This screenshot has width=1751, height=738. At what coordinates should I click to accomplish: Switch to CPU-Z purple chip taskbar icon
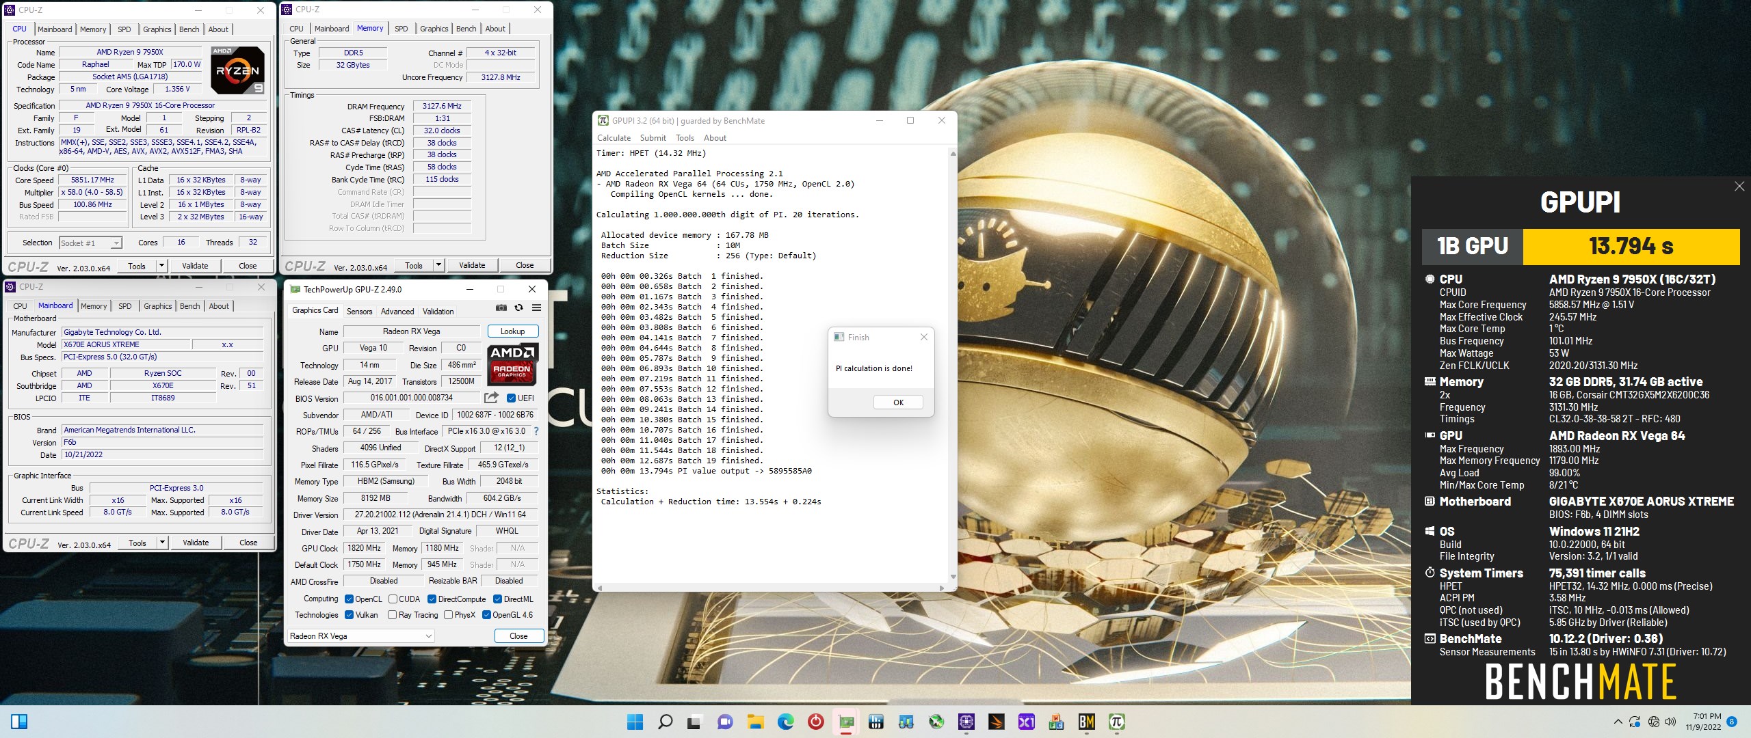click(x=966, y=722)
